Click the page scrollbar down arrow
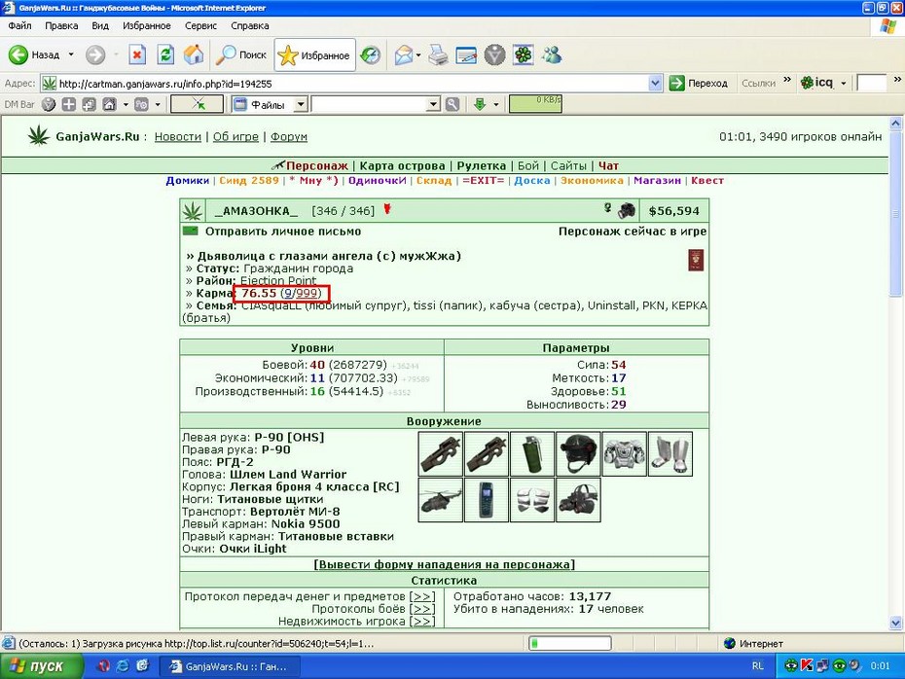 tap(896, 623)
